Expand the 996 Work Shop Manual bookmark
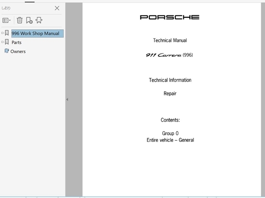Viewport: 265px width, 198px height. tap(2, 33)
